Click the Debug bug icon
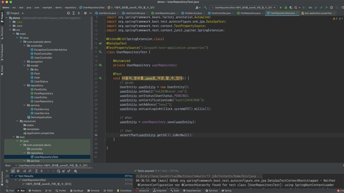The image size is (344, 193). click(286, 8)
